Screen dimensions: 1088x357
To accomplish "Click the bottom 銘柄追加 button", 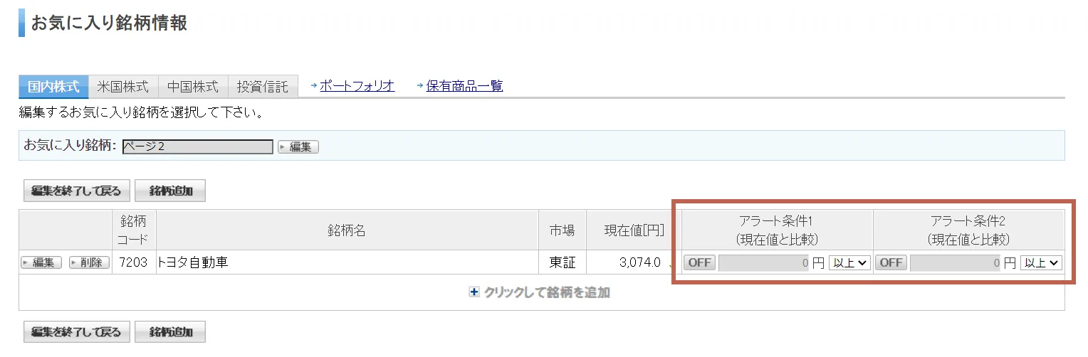I will (x=170, y=332).
